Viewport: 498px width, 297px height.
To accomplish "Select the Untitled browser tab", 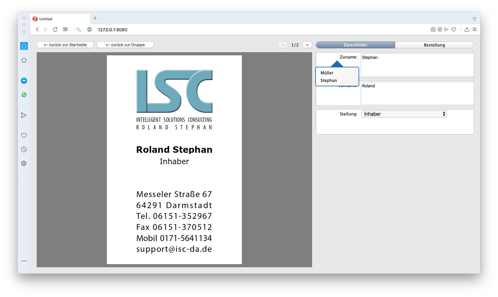I will point(60,19).
